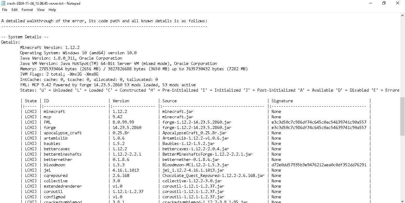The height and width of the screenshot is (203, 405).
Task: Click the scrollbar down arrow
Action: [402, 200]
